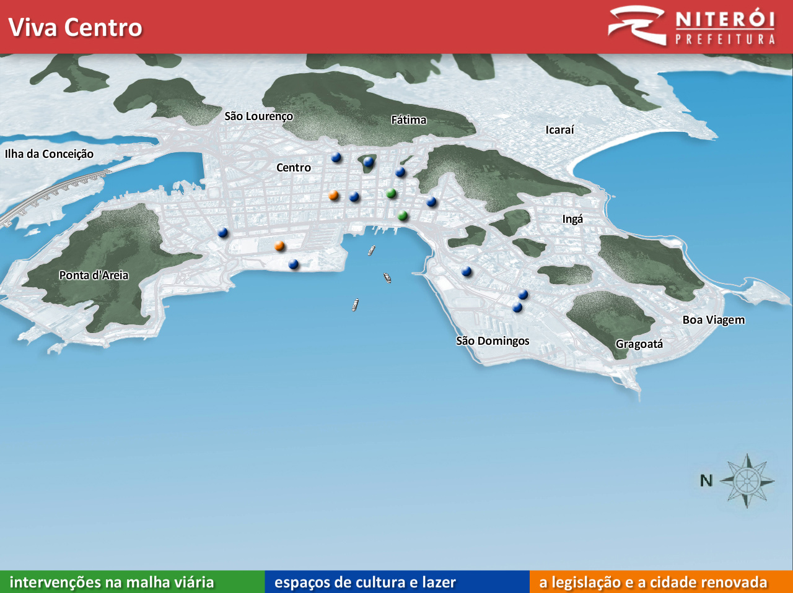Click the 'Viva Centro' title
The image size is (793, 593).
(76, 27)
